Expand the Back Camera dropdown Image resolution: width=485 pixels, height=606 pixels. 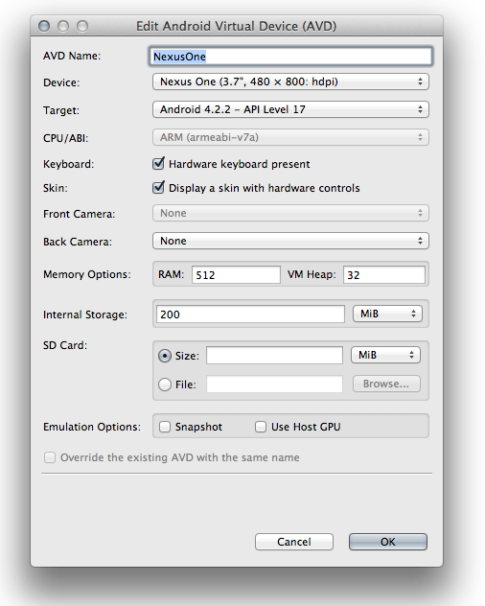[290, 241]
